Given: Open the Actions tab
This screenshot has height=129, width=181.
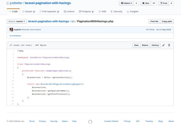Looking at the screenshot, I should coord(69,12).
